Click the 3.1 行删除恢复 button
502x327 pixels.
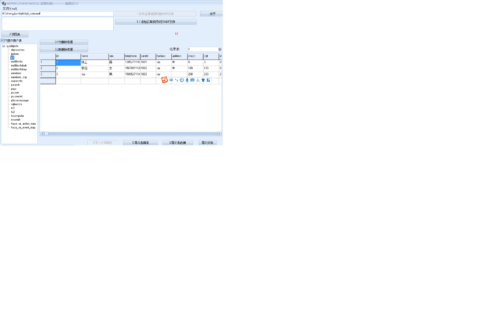coord(64,42)
